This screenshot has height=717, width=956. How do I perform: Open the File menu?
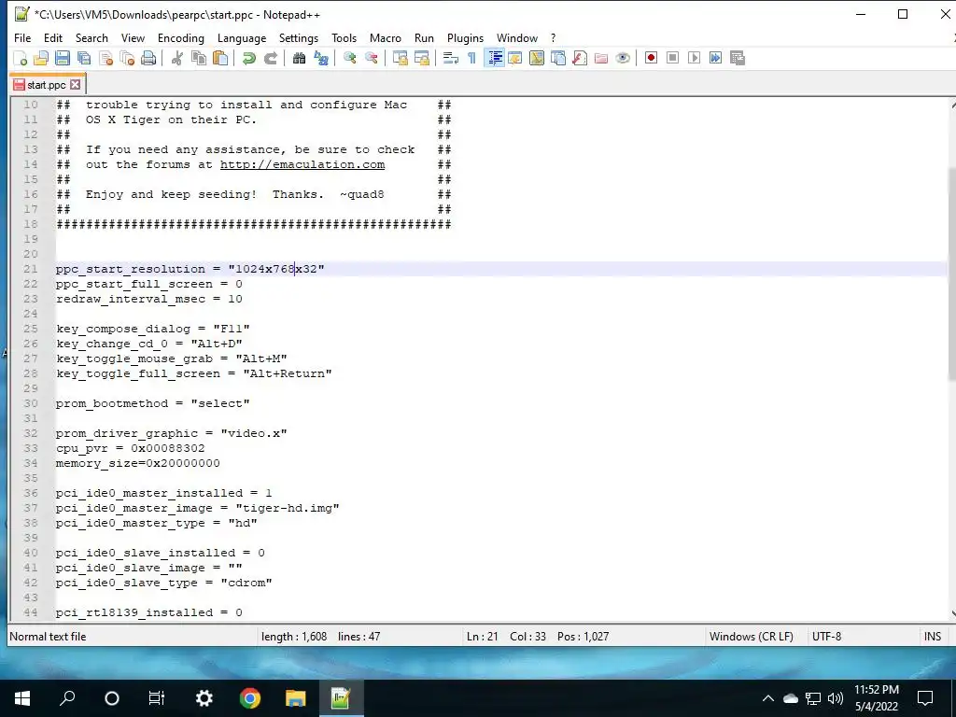[22, 37]
